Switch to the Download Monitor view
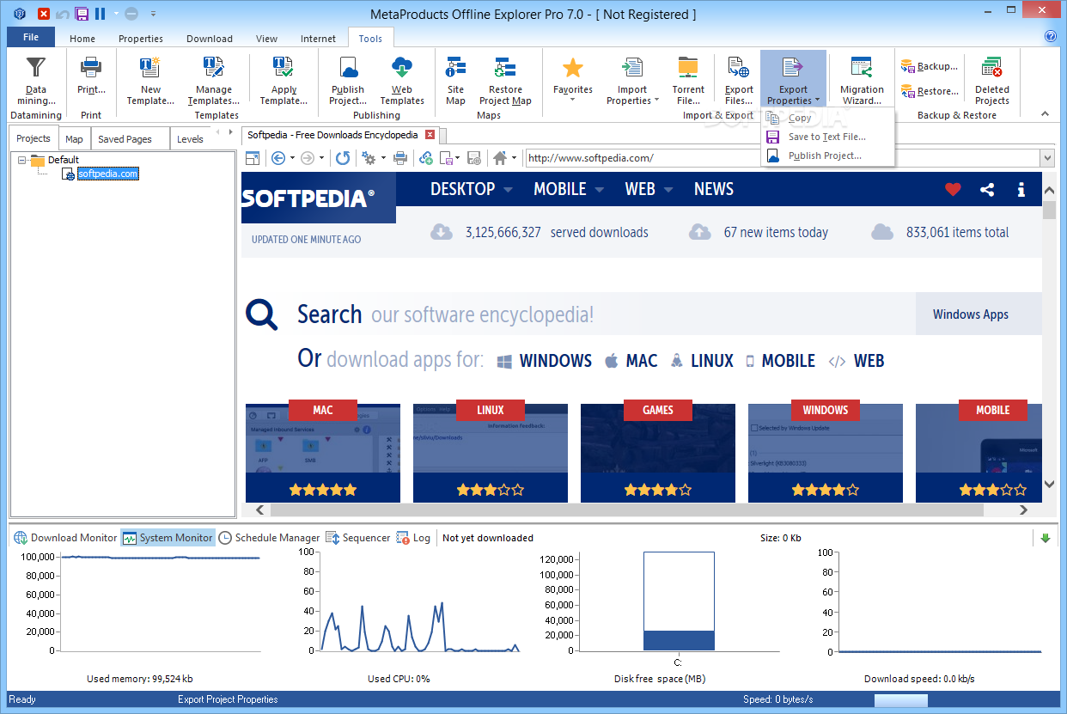1067x714 pixels. pos(65,538)
